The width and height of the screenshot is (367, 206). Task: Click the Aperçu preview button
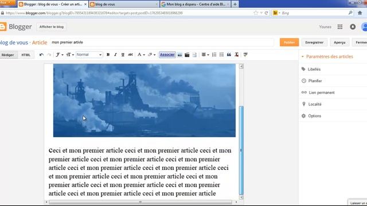[x=339, y=42]
